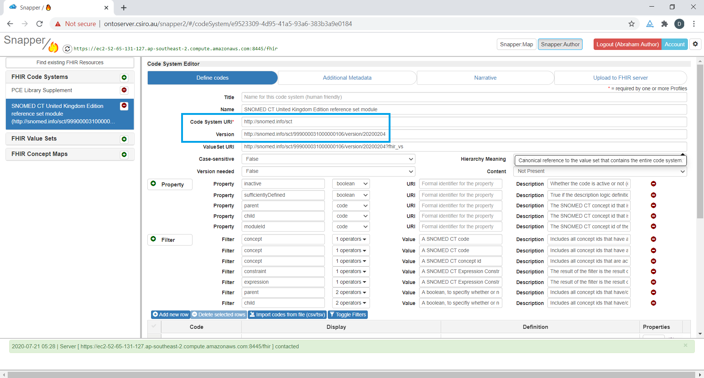Click the Name input field
This screenshot has height=378, width=704.
pos(464,109)
